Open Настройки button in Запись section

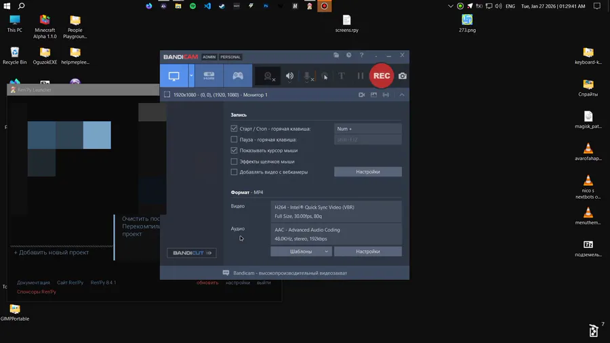click(x=367, y=171)
